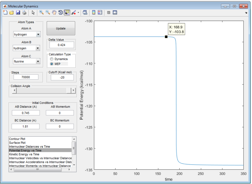The width and height of the screenshot is (252, 184).
Task: Click the dock figure arrow at toolbar right
Action: pos(246,13)
